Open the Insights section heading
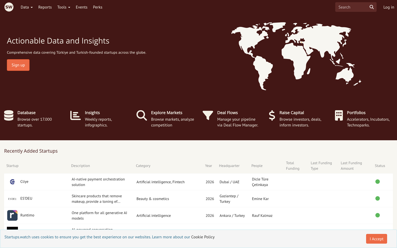Image resolution: width=397 pixels, height=248 pixels. tap(92, 113)
